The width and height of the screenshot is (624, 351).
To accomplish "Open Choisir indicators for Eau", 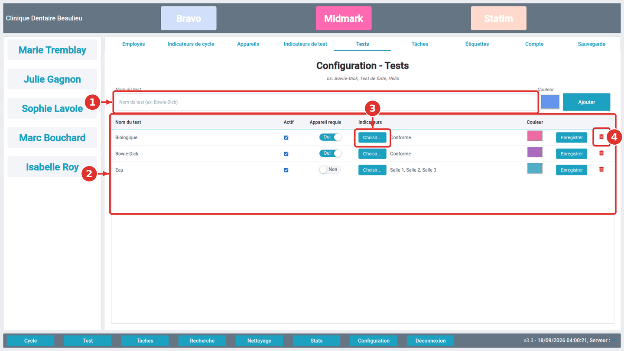I will pyautogui.click(x=372, y=170).
